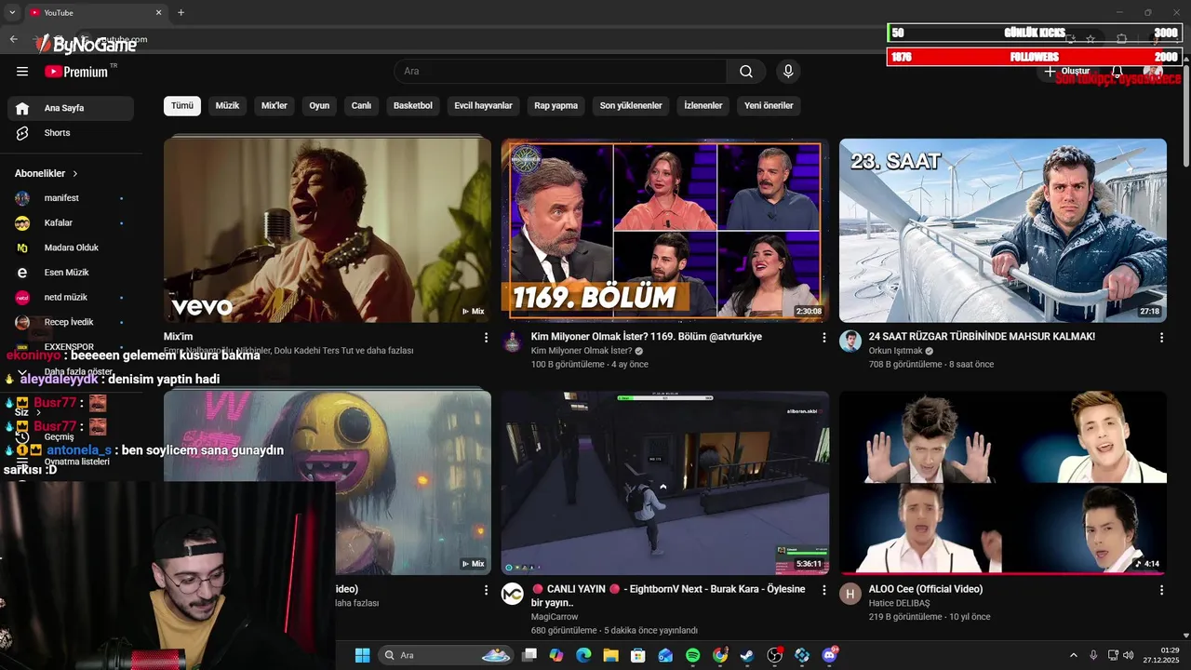Screen dimensions: 1191x670
Task: Select the Tümü filter chip
Action: click(182, 106)
